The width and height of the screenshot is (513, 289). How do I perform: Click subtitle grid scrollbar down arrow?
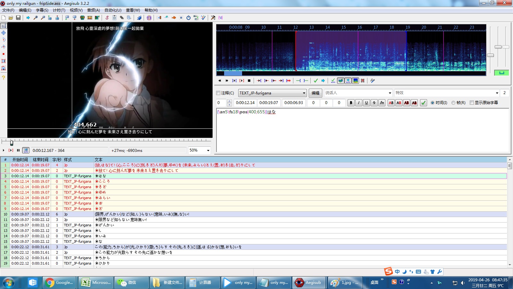point(510,265)
